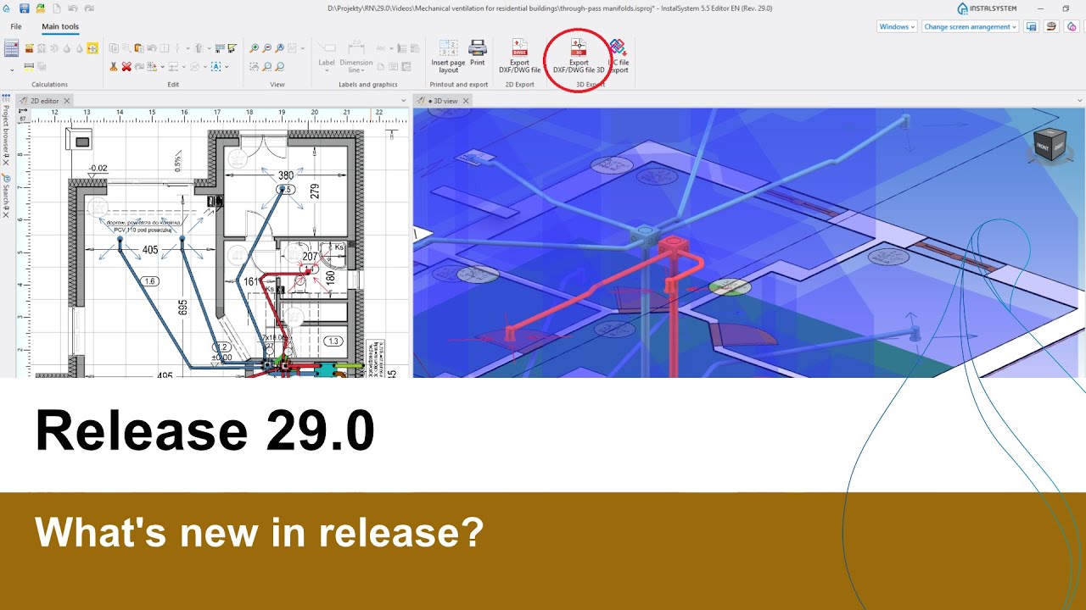Close the 2D editor tab
Viewport: 1086px width, 610px height.
pyautogui.click(x=67, y=101)
